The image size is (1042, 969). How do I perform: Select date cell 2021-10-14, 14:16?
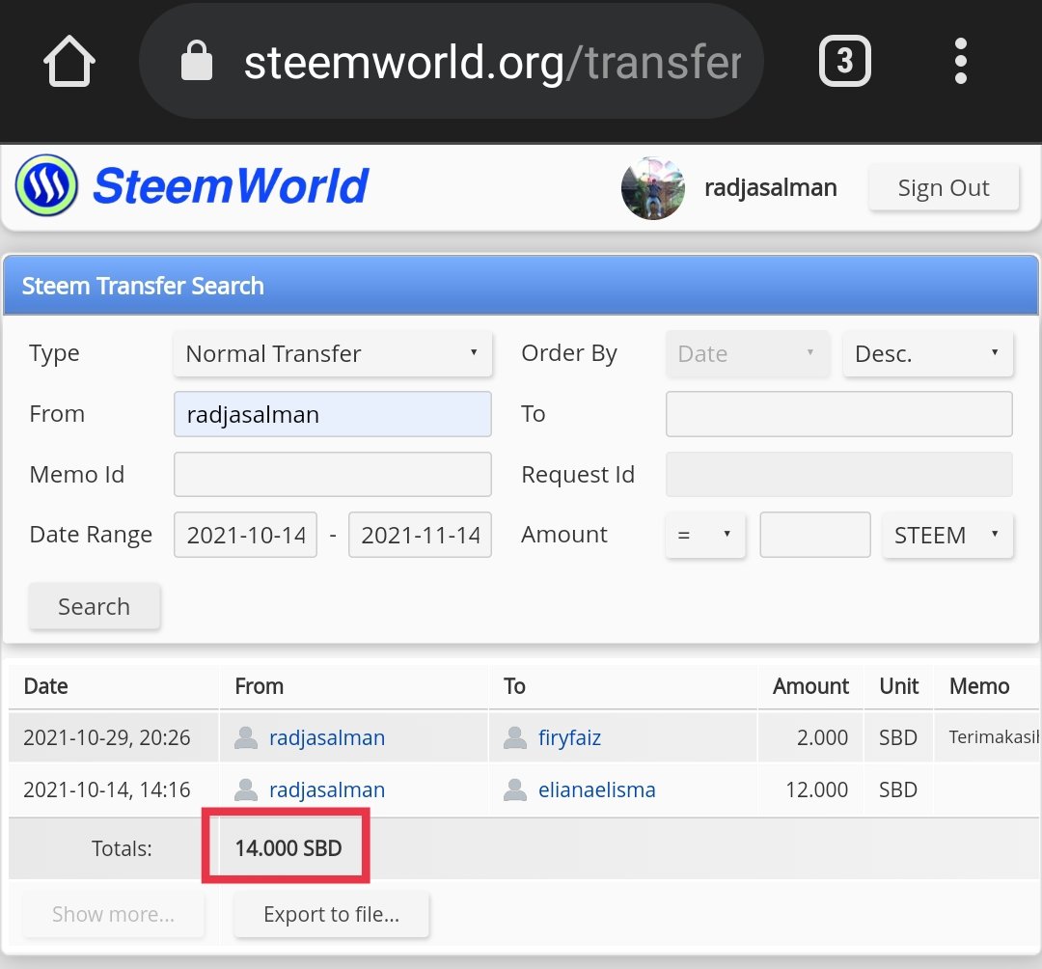[107, 789]
